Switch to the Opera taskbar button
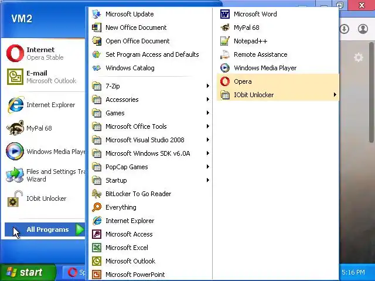 [75, 272]
